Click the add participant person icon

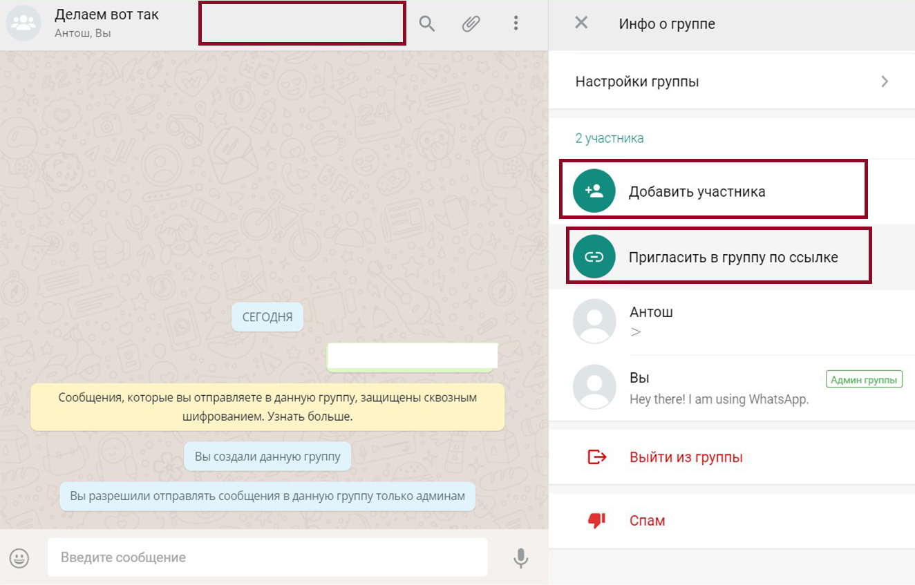pos(594,191)
